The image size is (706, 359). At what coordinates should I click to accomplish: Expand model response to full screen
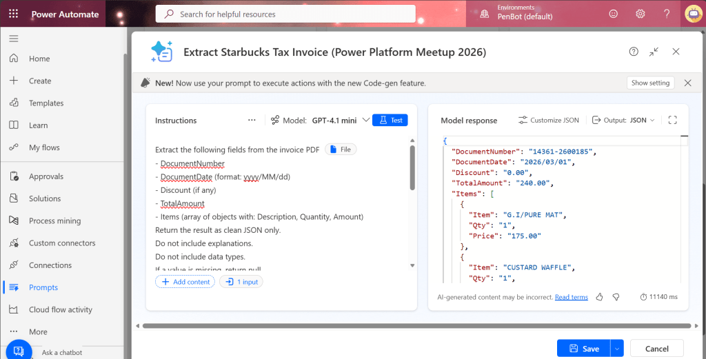pyautogui.click(x=673, y=120)
